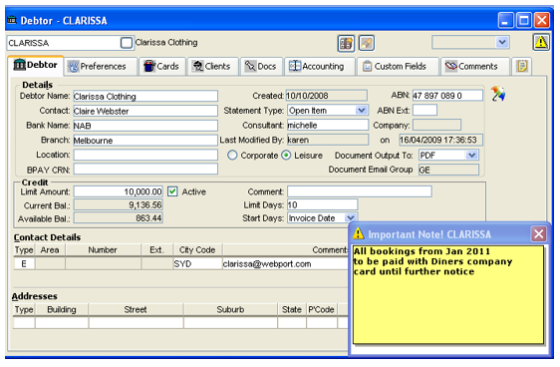Switch to the Debtor tab
Viewport: 560px width, 367px height.
pyautogui.click(x=35, y=65)
